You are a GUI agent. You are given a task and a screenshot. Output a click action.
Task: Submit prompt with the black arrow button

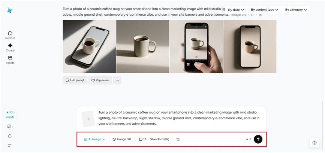click(x=258, y=139)
